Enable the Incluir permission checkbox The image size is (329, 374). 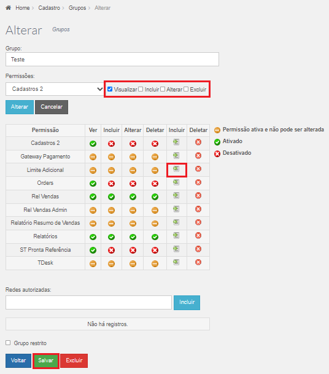coord(141,89)
